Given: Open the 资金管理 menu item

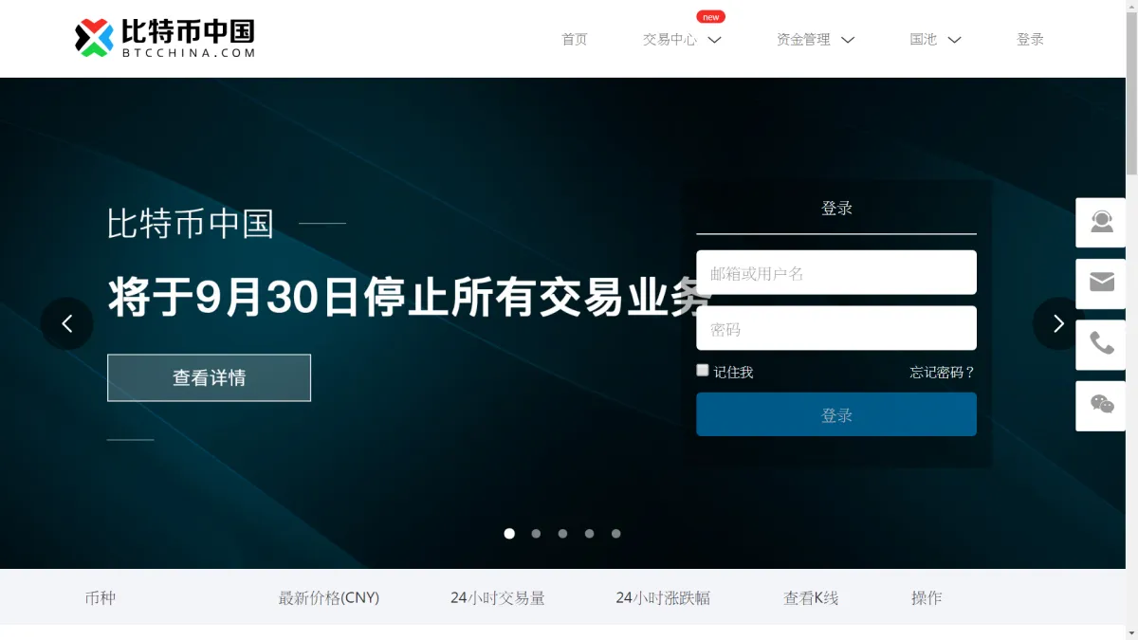Looking at the screenshot, I should 803,39.
